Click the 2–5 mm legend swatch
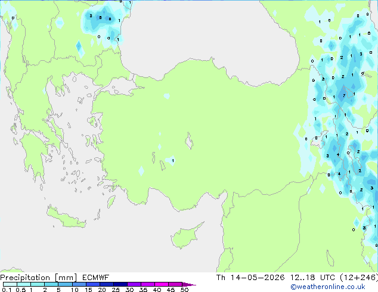Viewport: 378px width, 292px height. click(51, 284)
